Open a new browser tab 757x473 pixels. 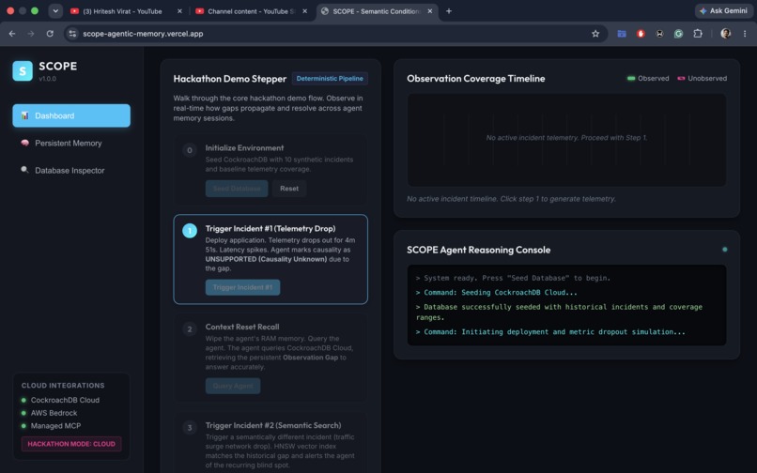449,11
